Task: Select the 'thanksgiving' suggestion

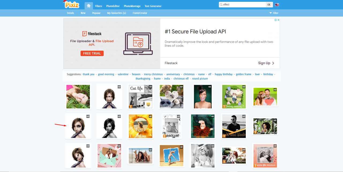Action: click(143, 78)
